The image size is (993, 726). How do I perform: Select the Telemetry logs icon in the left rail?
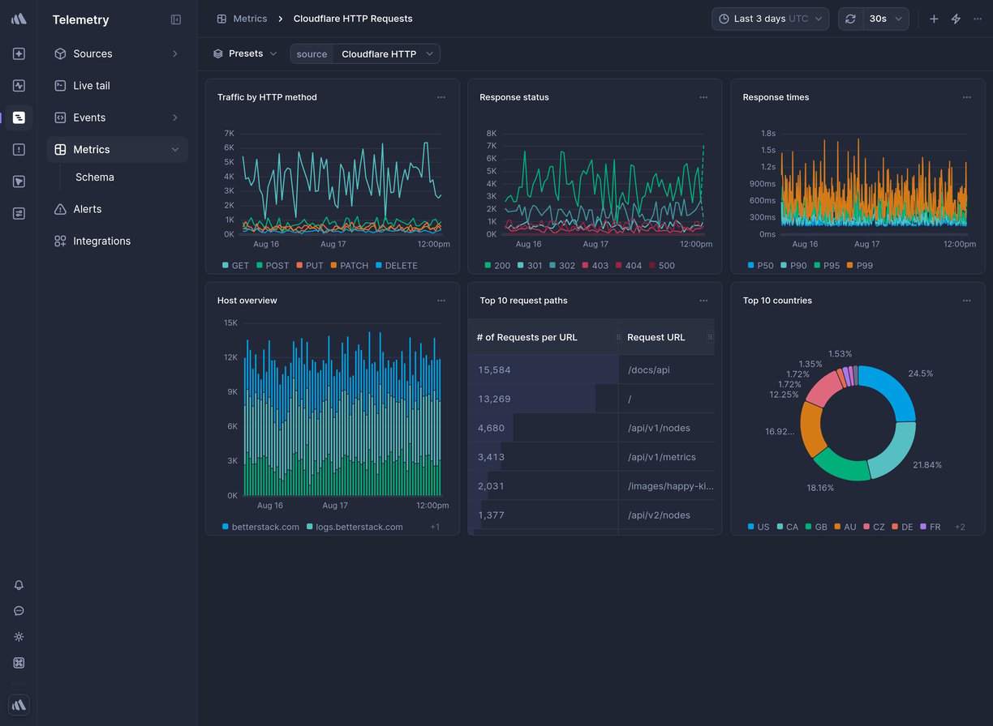pos(19,117)
